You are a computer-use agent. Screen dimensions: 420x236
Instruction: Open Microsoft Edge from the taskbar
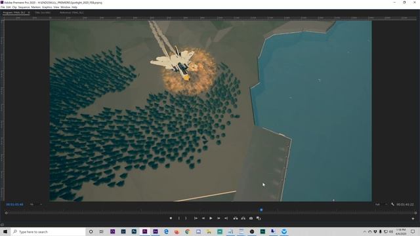166,231
